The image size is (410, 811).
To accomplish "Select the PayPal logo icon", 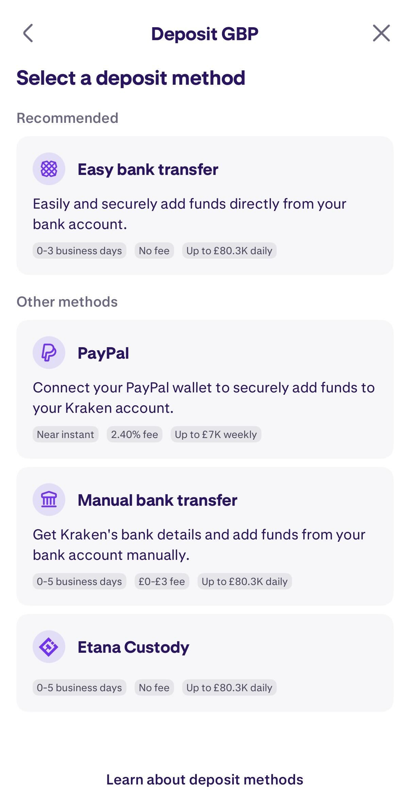I will [49, 353].
